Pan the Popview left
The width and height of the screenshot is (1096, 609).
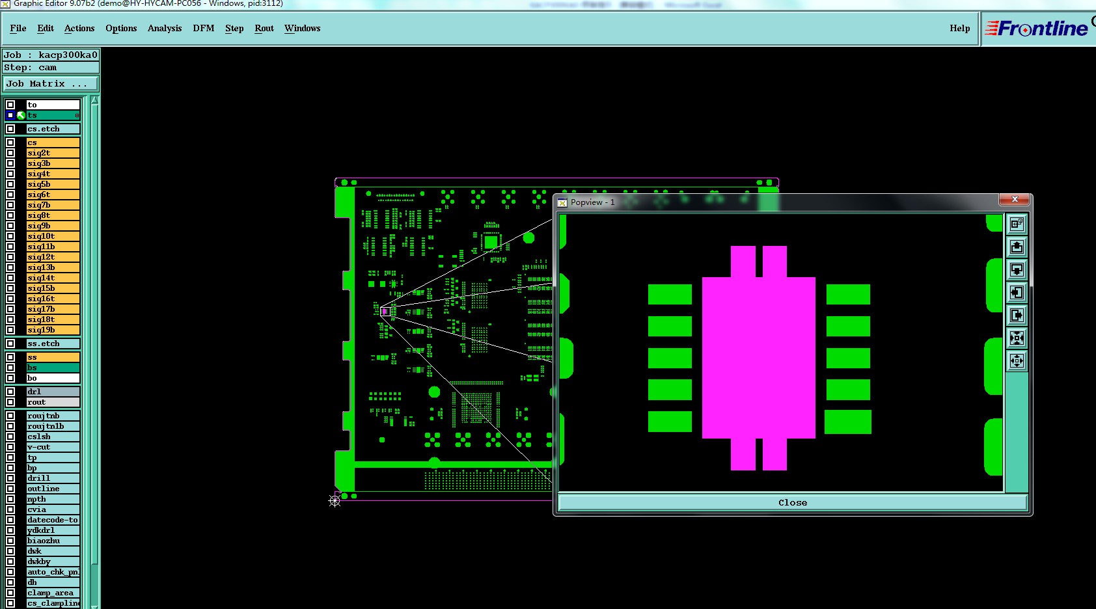(1017, 293)
